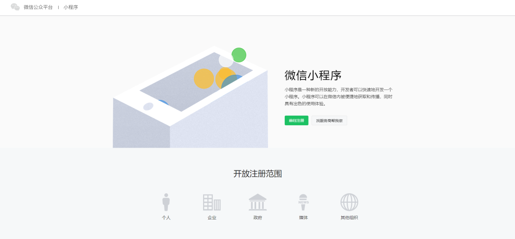Select the 其他组织 globe icon
This screenshot has width=515, height=239.
349,202
